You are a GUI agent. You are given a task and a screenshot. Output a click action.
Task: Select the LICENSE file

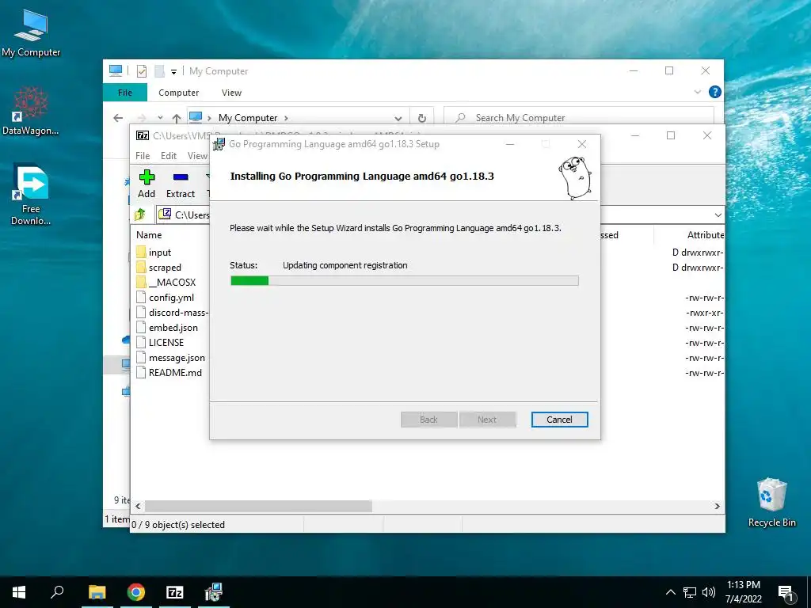166,342
